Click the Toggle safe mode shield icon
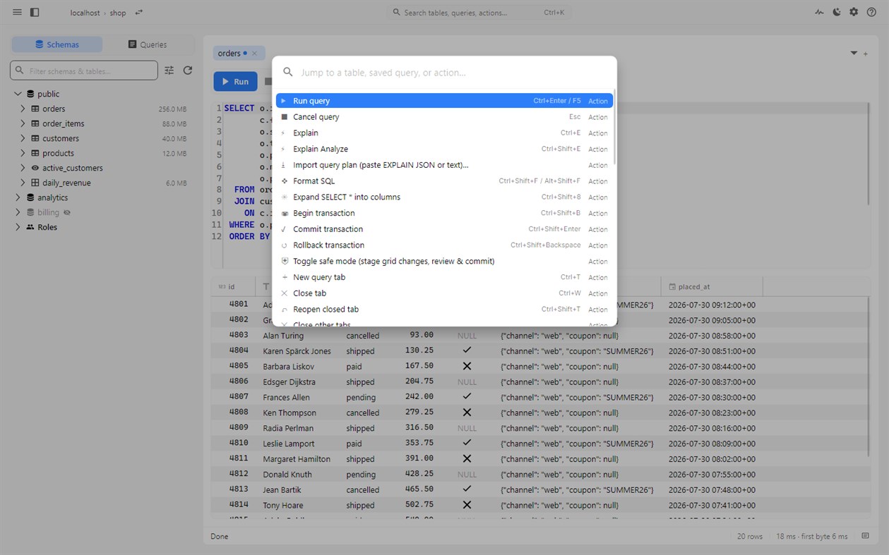 pyautogui.click(x=284, y=261)
